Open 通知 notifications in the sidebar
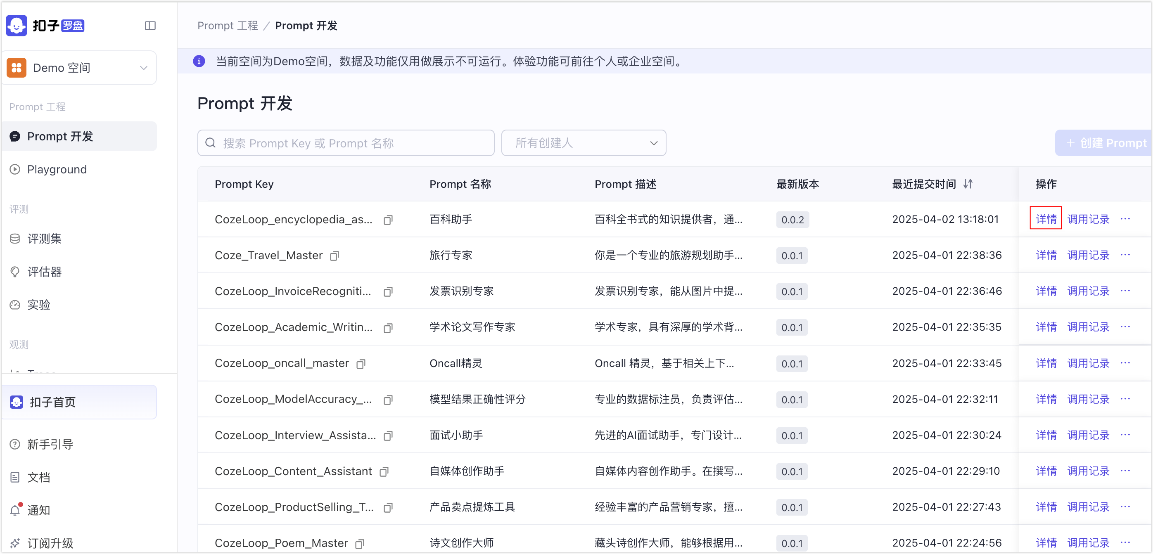The height and width of the screenshot is (554, 1153). [79, 511]
